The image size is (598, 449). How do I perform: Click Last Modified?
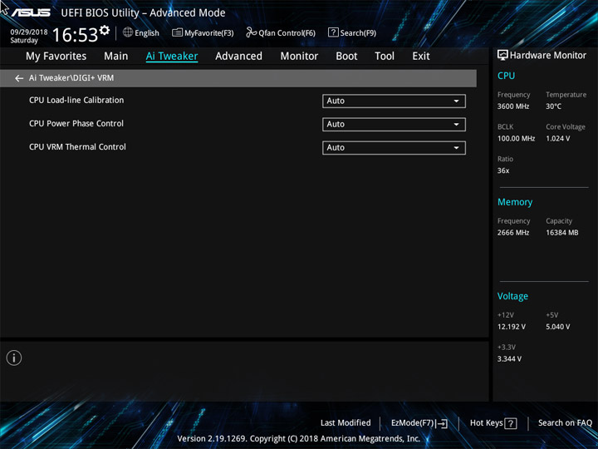(346, 423)
